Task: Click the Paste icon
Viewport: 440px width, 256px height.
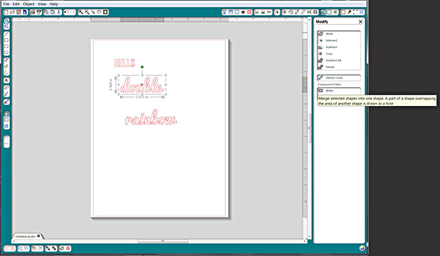Action: pos(52,12)
